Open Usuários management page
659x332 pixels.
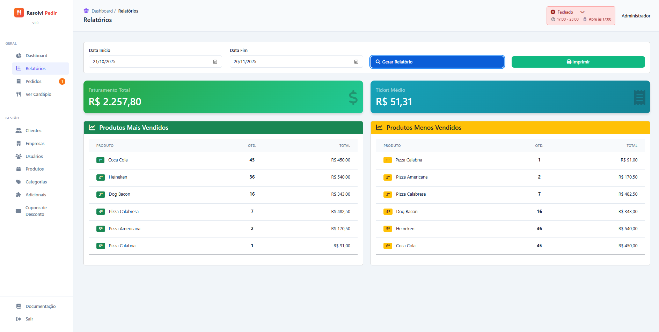(x=34, y=157)
